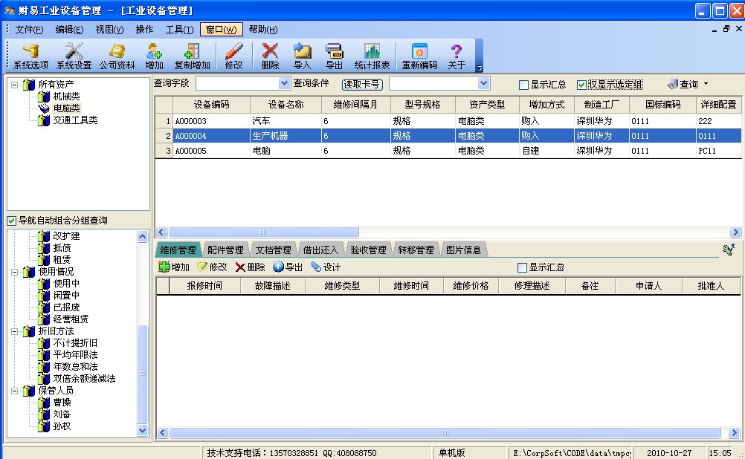Select row A000005 电脑 in equipment table
The height and width of the screenshot is (459, 745).
[448, 151]
